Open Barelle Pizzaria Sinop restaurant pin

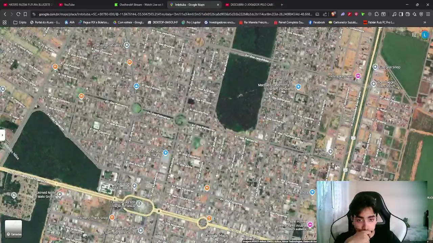coord(112,217)
